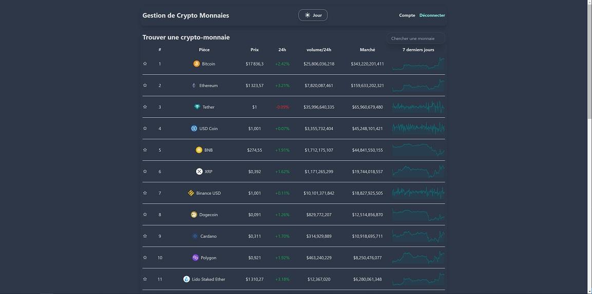The image size is (592, 294).
Task: Sort table by Prix column header
Action: (255, 50)
